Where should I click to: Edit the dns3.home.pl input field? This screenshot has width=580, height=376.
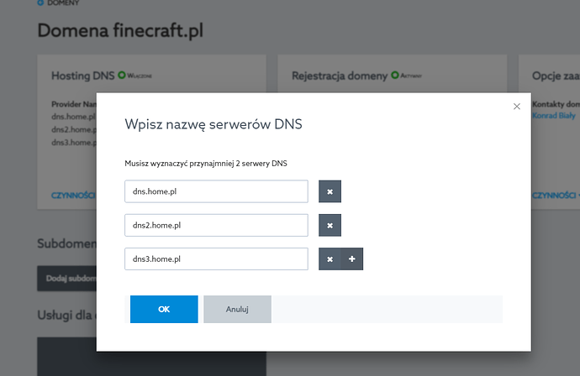[216, 259]
